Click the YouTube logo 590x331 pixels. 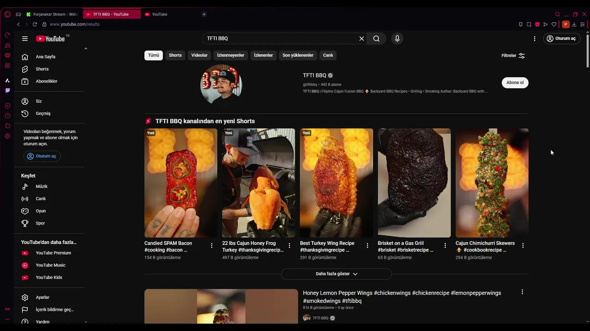[x=51, y=39]
